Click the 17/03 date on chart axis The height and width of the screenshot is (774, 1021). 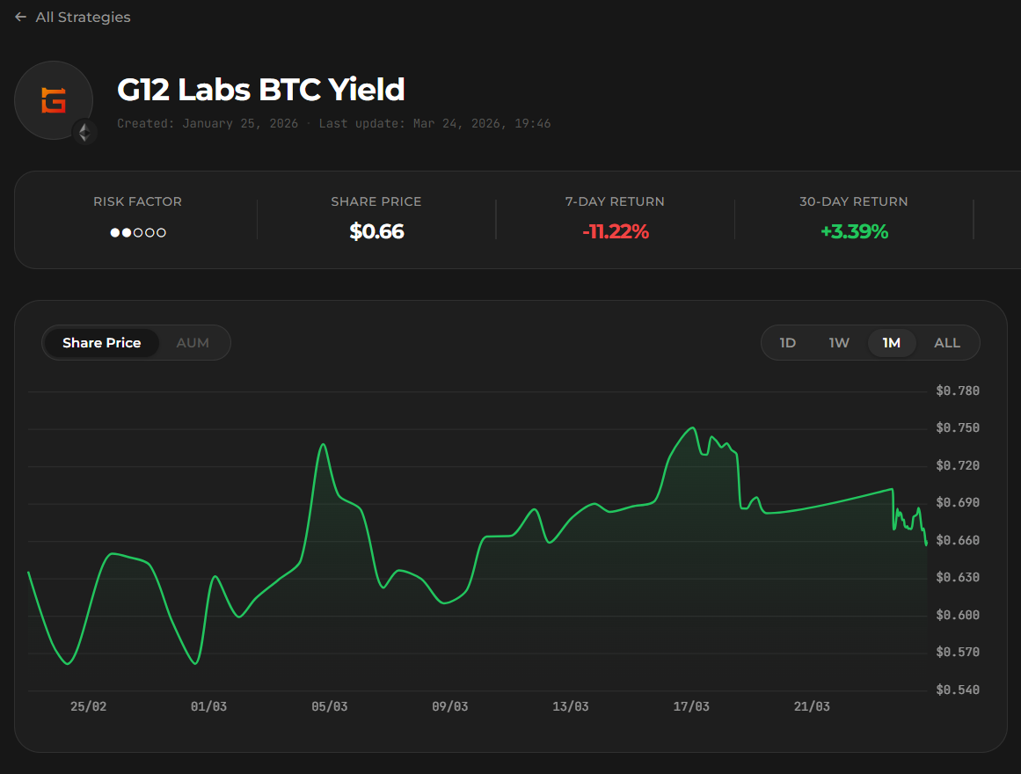(x=691, y=706)
